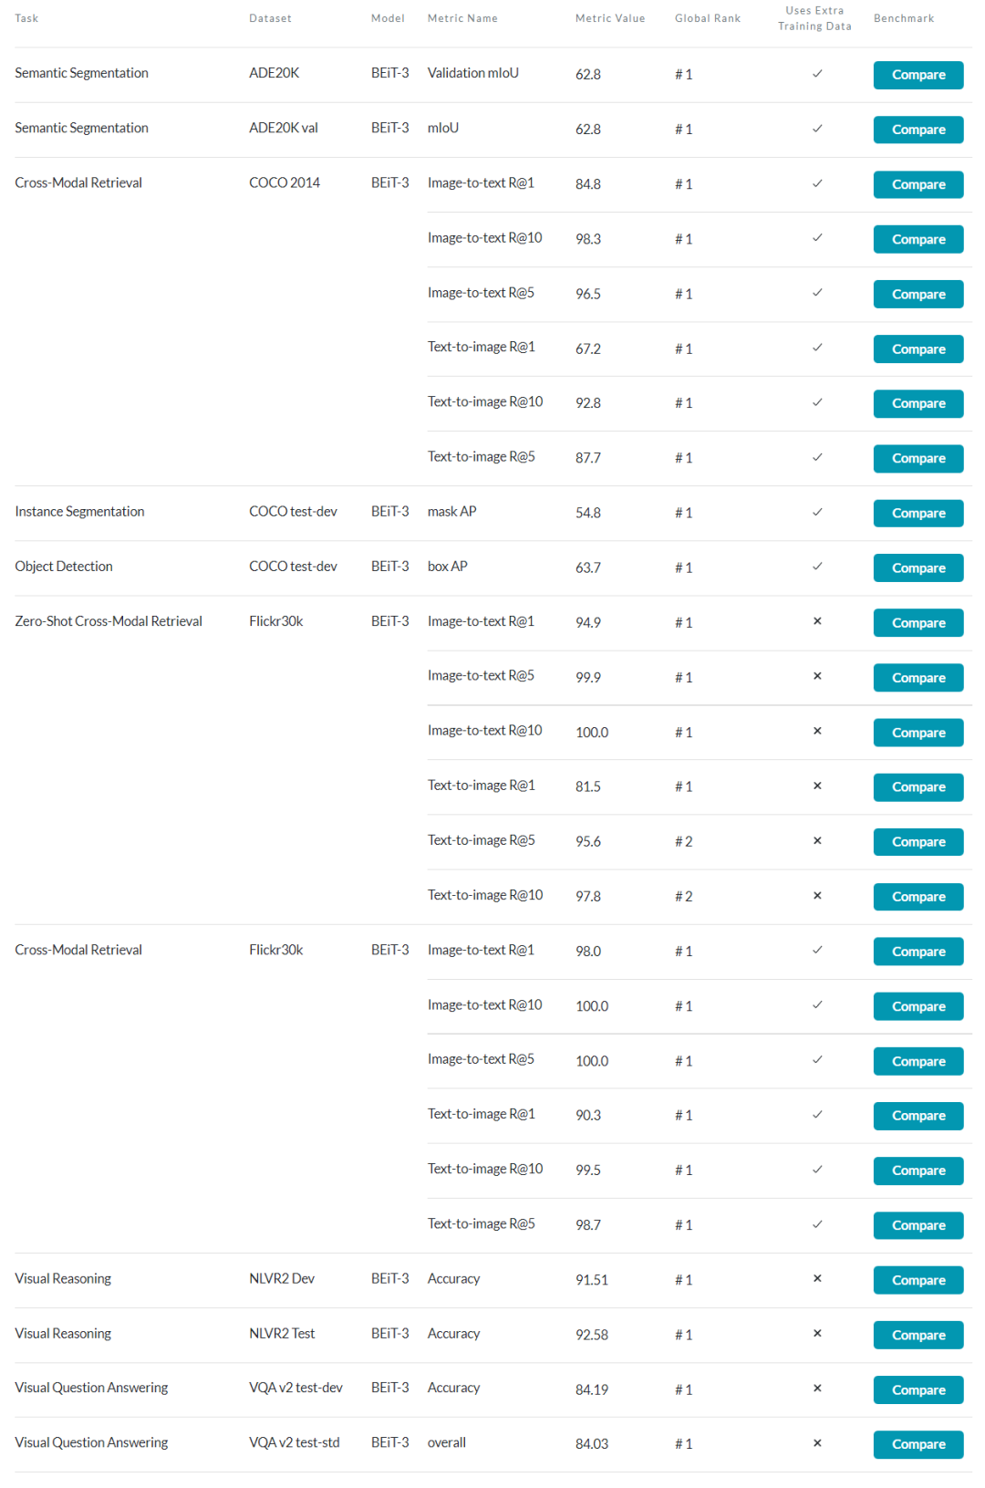Follow the Object Detection task link

point(64,567)
